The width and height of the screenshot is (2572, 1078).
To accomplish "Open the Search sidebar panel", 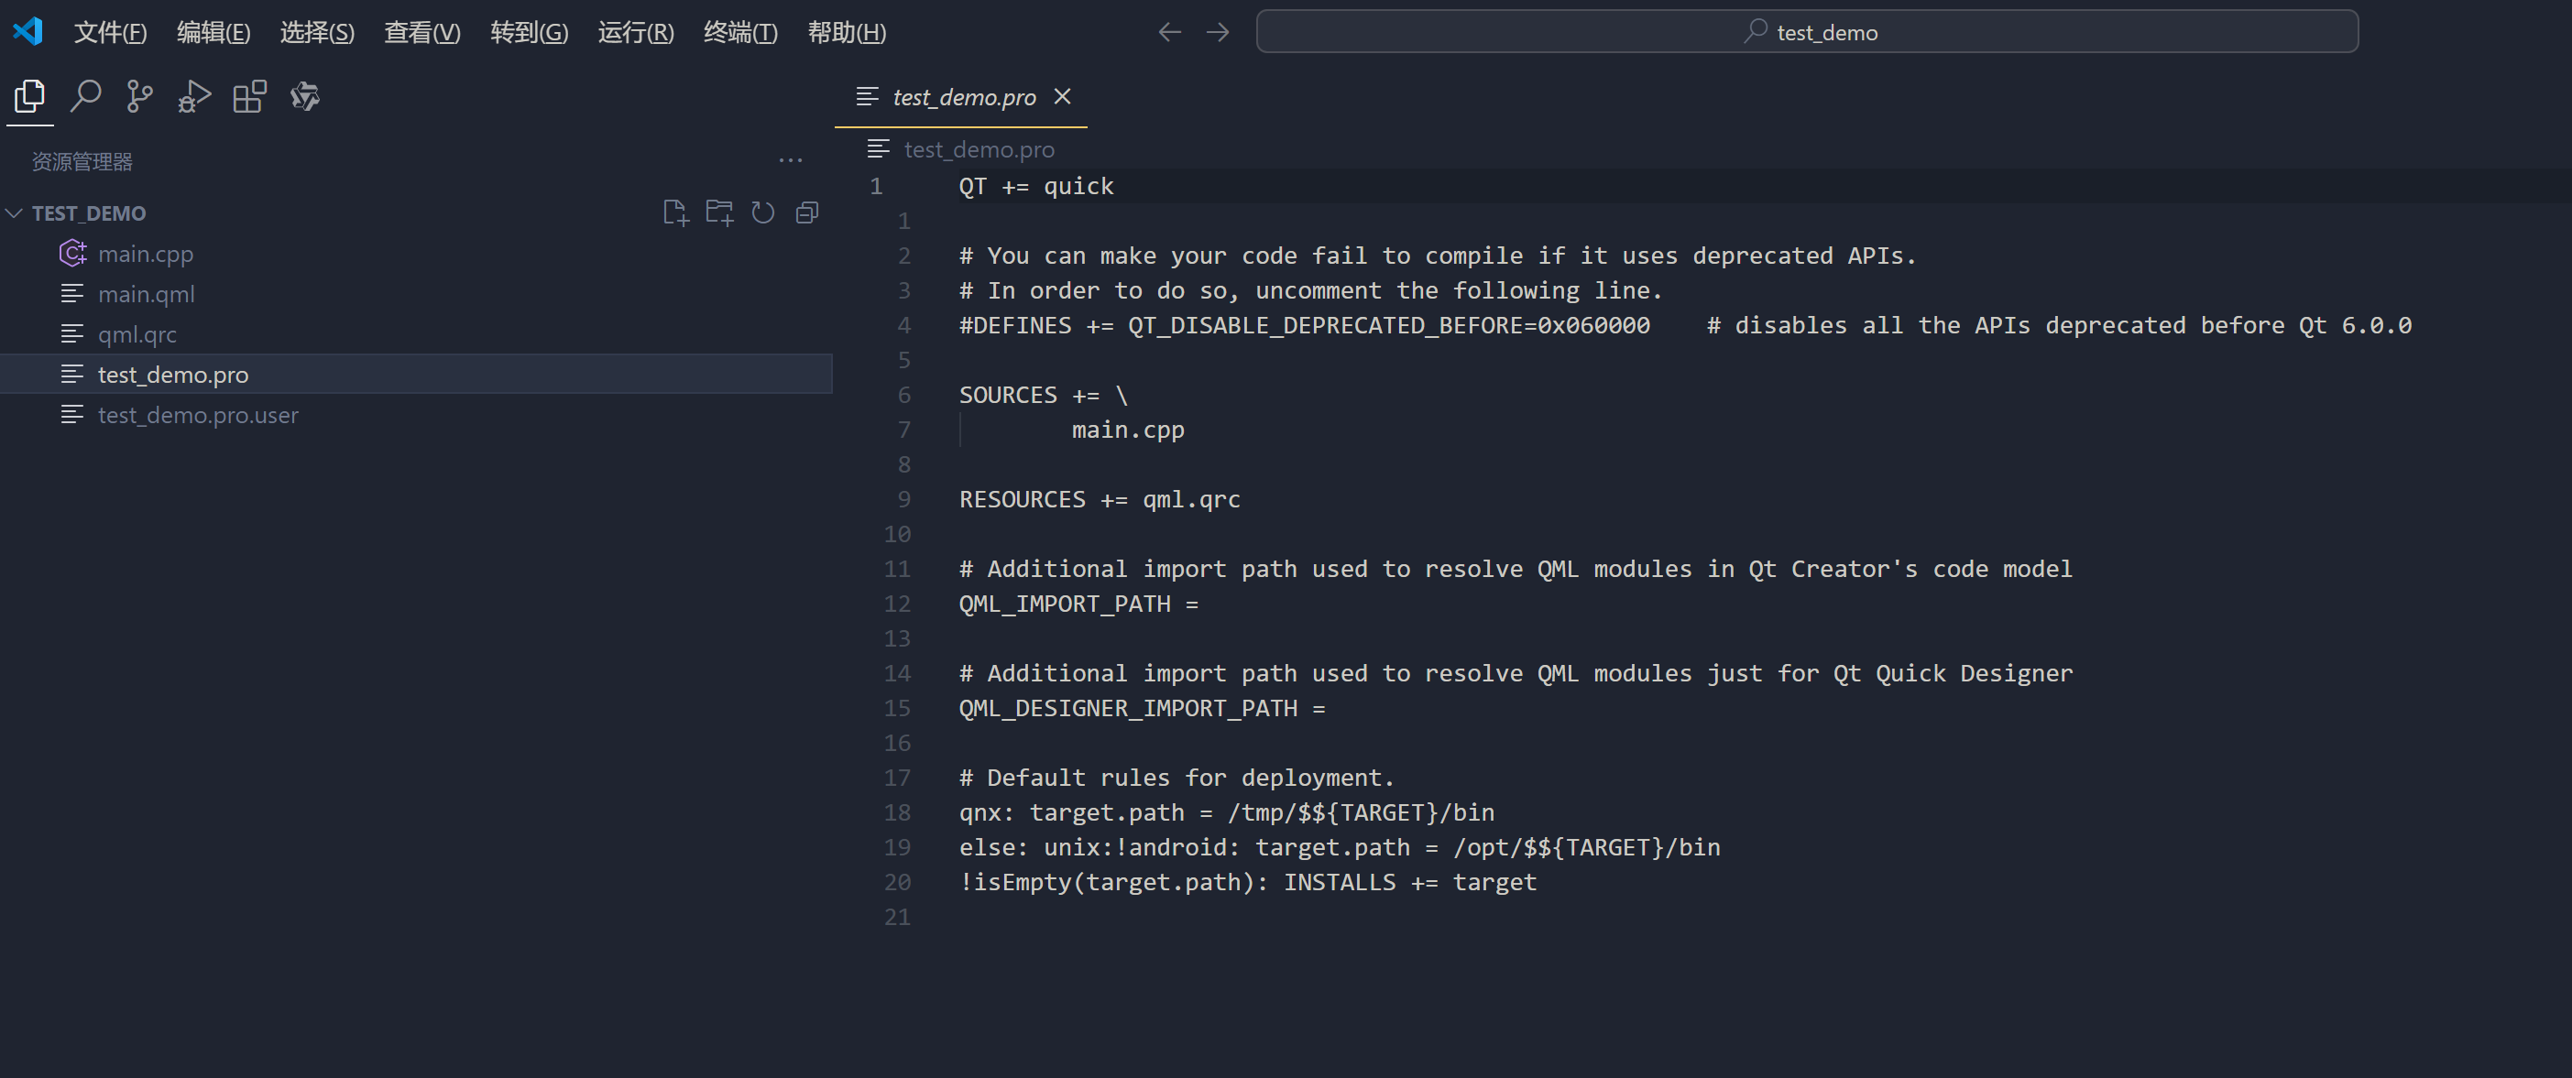I will (x=85, y=96).
